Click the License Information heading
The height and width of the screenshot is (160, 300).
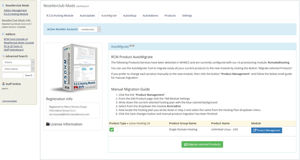(66, 124)
